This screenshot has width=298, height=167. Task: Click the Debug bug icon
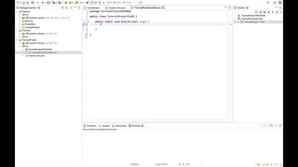click(42, 3)
